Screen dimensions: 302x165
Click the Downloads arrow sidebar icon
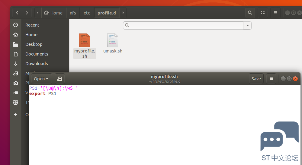[x=16, y=64]
